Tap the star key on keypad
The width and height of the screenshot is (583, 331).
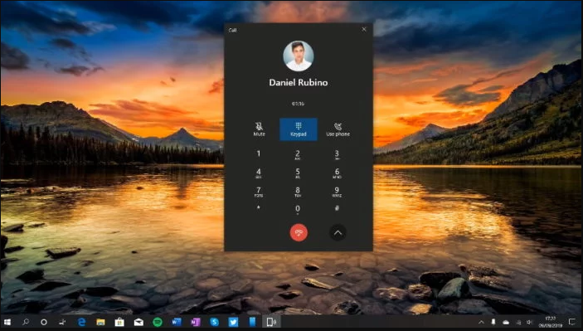[x=259, y=208]
